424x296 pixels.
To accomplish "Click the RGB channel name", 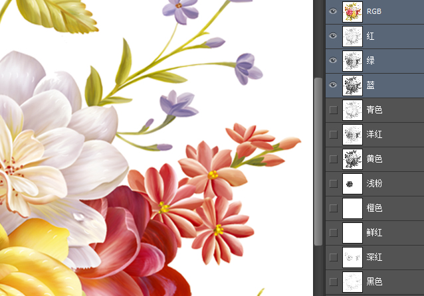I will 374,11.
